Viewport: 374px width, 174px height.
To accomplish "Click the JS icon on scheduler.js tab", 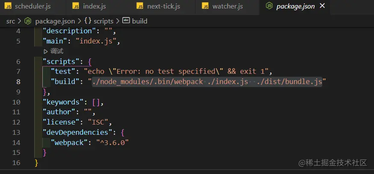I will (x=8, y=6).
